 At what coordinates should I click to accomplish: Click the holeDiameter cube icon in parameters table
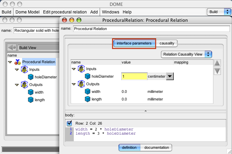[88, 76]
